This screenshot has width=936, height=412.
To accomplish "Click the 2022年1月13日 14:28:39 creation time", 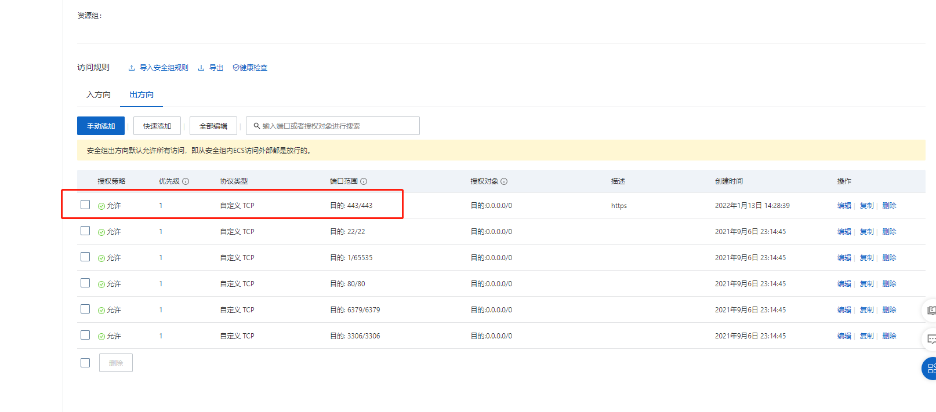I will [x=752, y=206].
